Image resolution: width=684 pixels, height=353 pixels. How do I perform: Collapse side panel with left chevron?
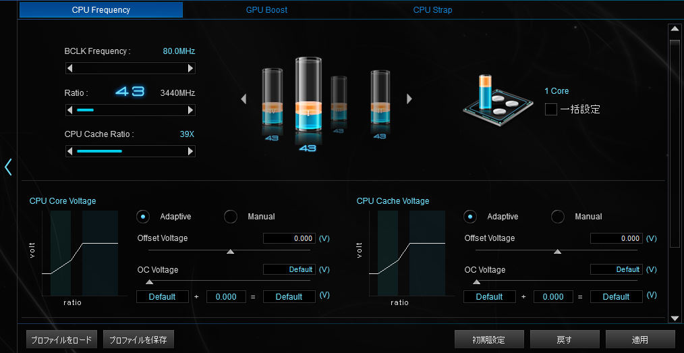(x=8, y=167)
